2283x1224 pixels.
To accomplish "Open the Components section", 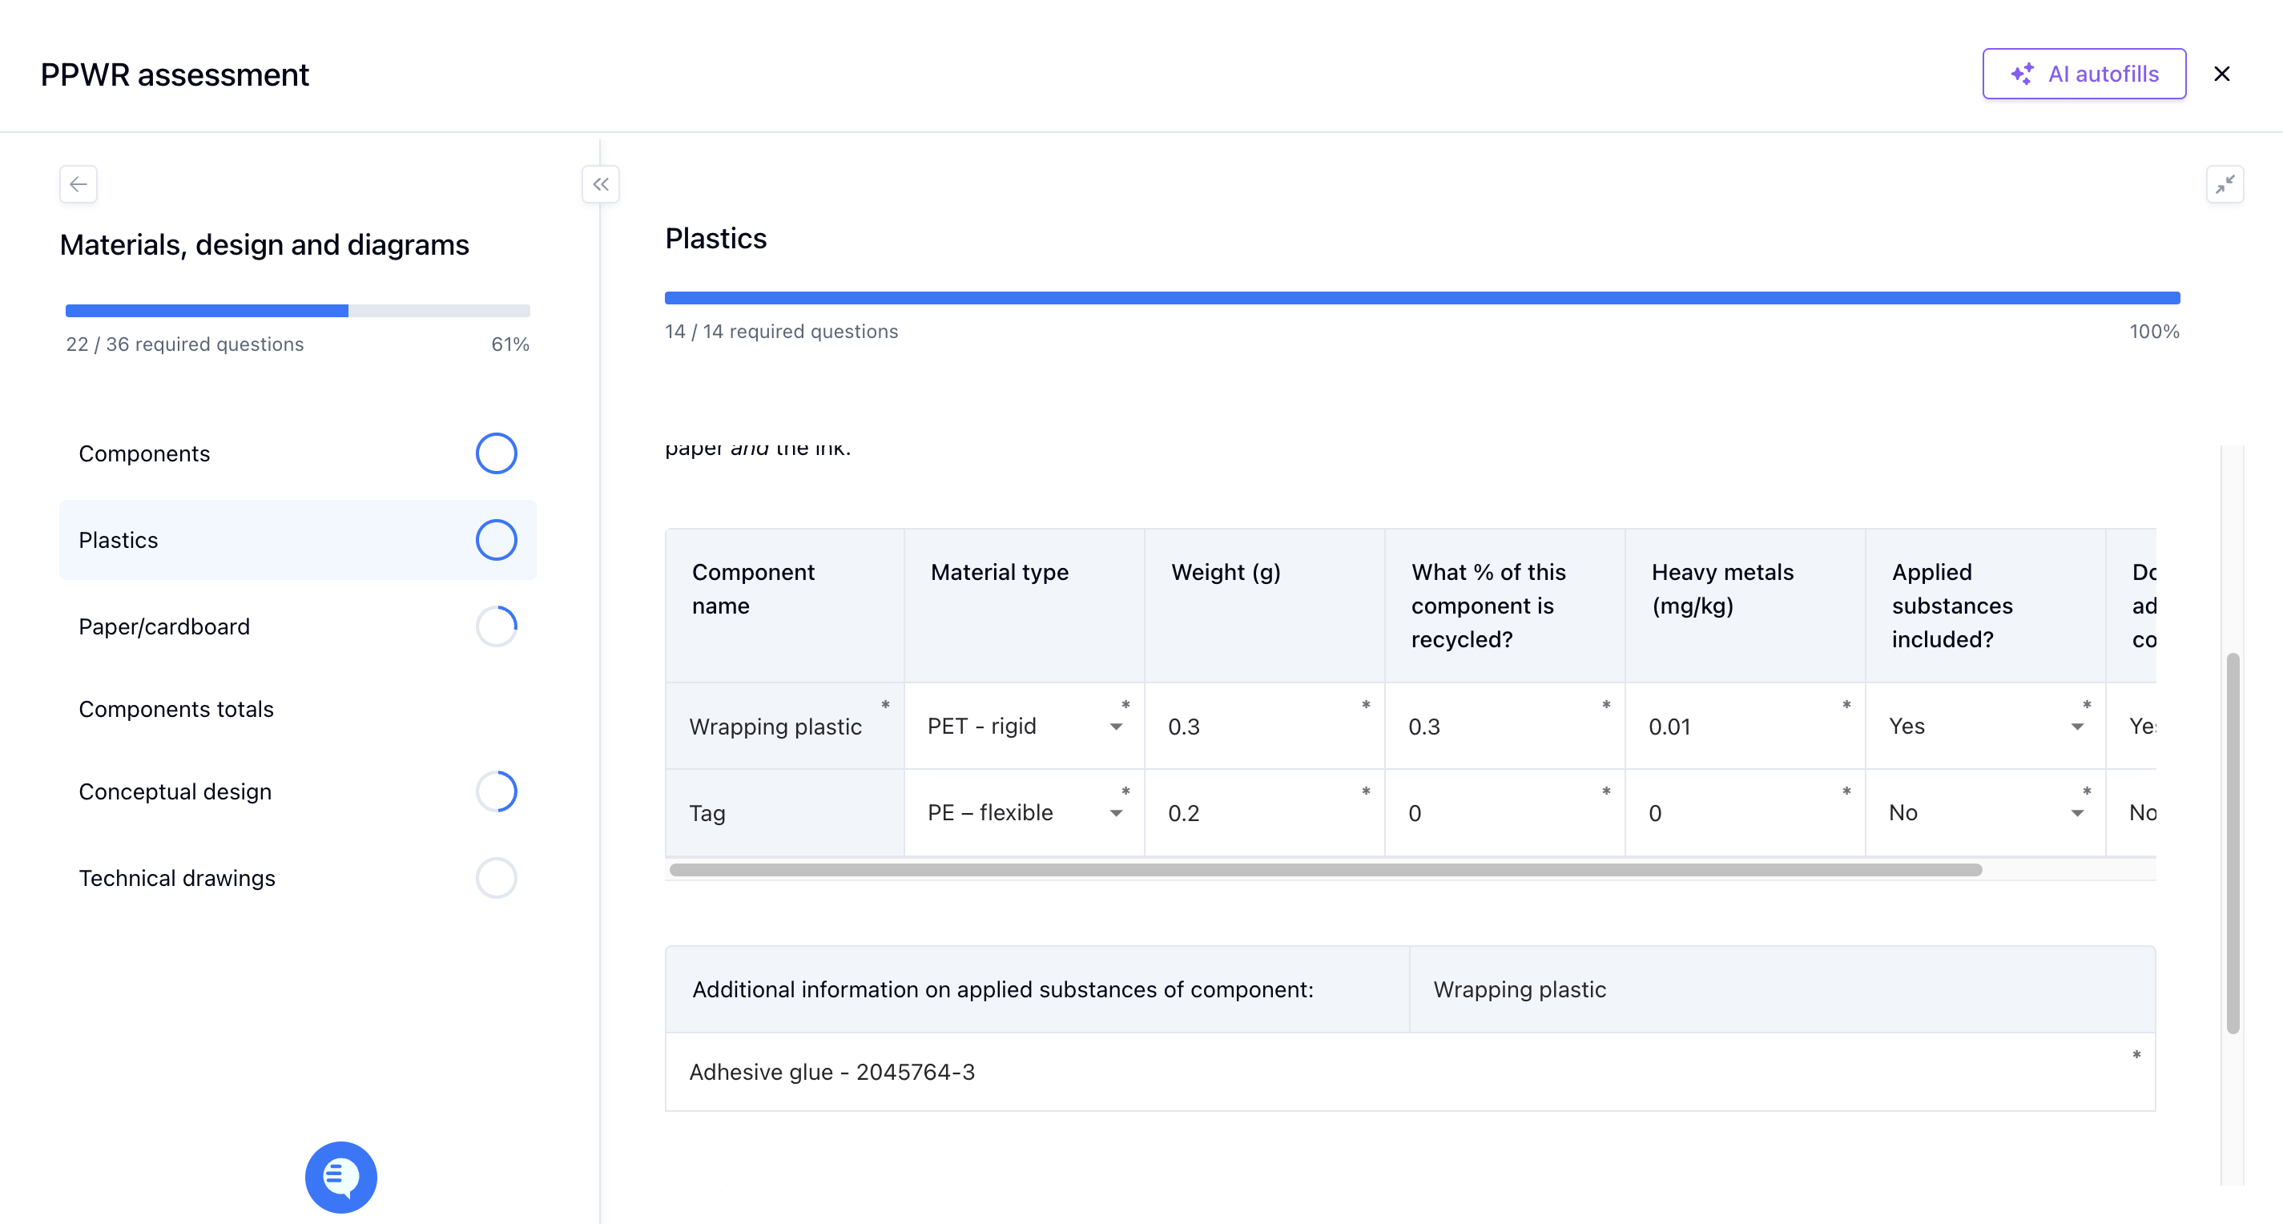I will pyautogui.click(x=298, y=453).
